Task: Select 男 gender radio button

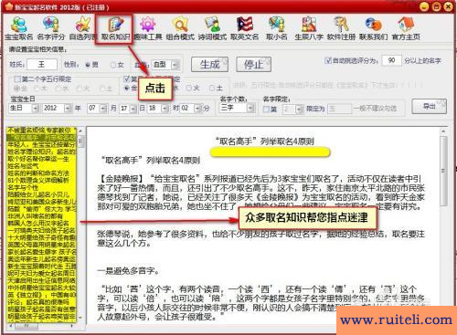Action: coord(88,65)
